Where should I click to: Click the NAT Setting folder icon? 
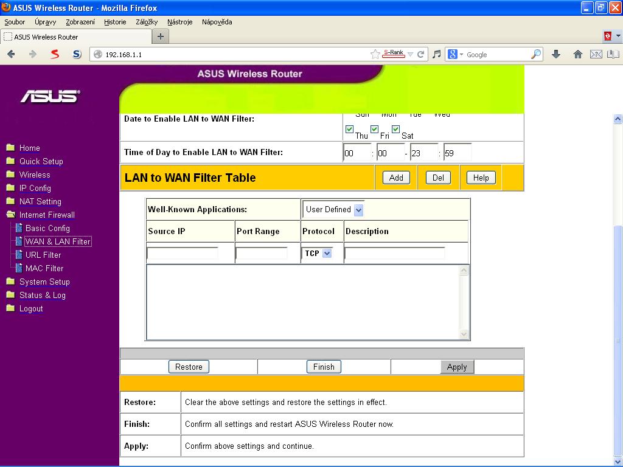click(11, 201)
